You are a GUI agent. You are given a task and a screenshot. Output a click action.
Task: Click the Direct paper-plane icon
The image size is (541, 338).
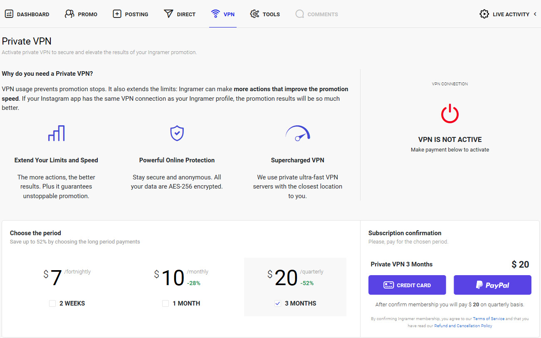pyautogui.click(x=168, y=14)
